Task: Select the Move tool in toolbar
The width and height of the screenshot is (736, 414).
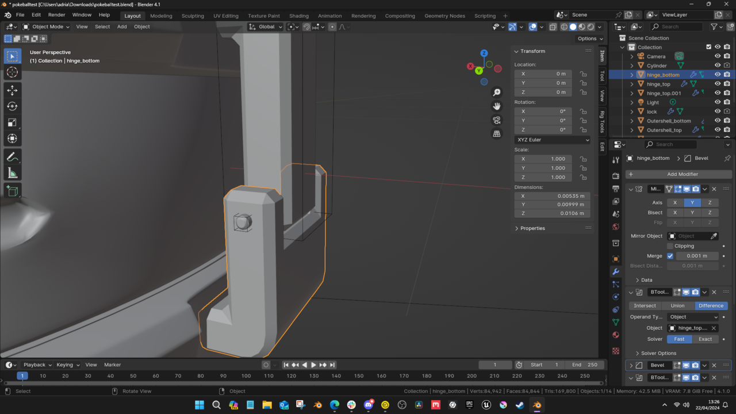Action: click(x=12, y=90)
